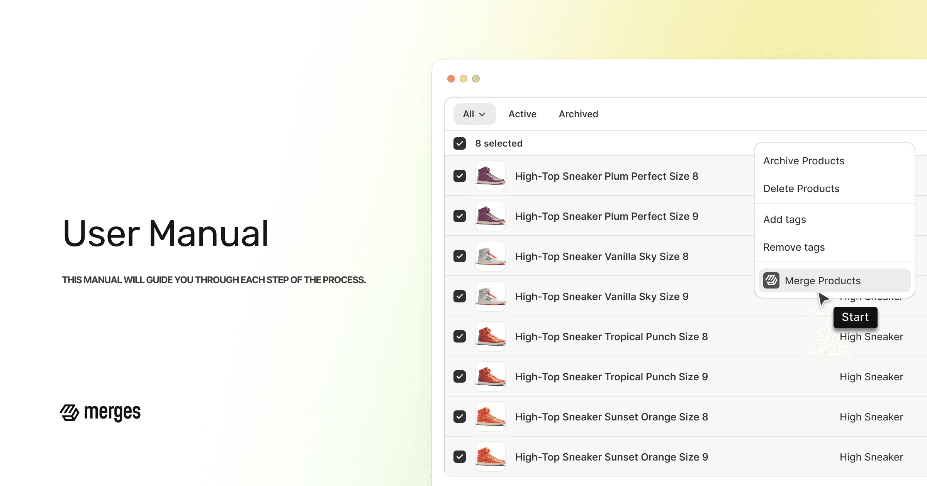927x486 pixels.
Task: Open Plum Perfect Size 9 sneaker thumbnail
Action: point(491,216)
